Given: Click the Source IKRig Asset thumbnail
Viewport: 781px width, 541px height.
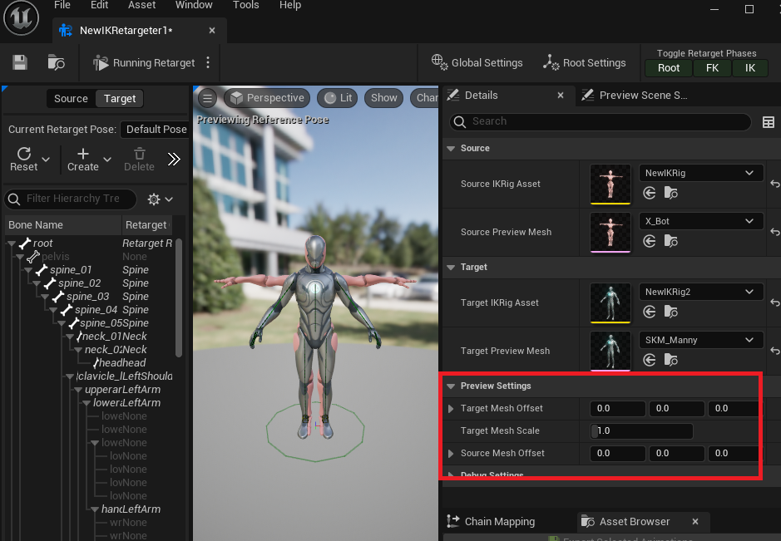Looking at the screenshot, I should [x=610, y=184].
